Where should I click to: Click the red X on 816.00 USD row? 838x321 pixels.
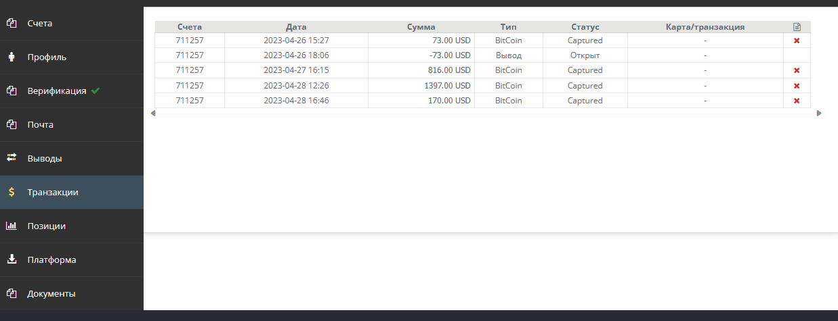[x=797, y=70]
